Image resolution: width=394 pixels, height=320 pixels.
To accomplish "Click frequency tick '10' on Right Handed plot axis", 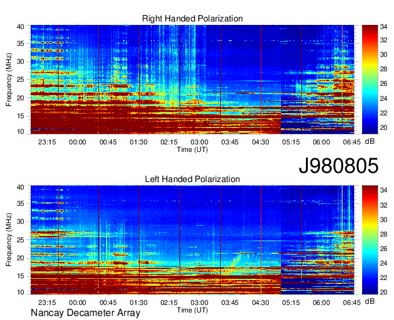I will tap(21, 132).
